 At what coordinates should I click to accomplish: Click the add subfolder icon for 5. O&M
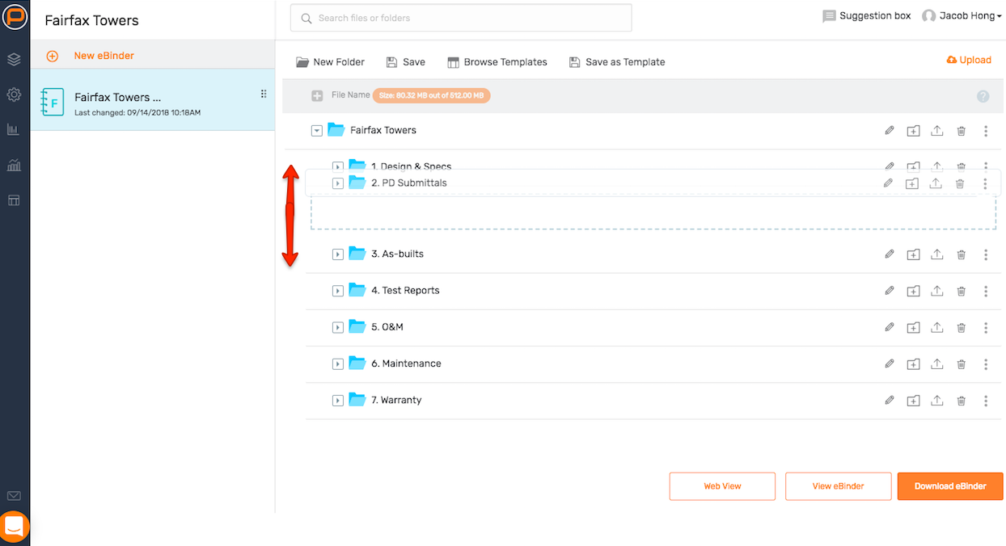(913, 327)
